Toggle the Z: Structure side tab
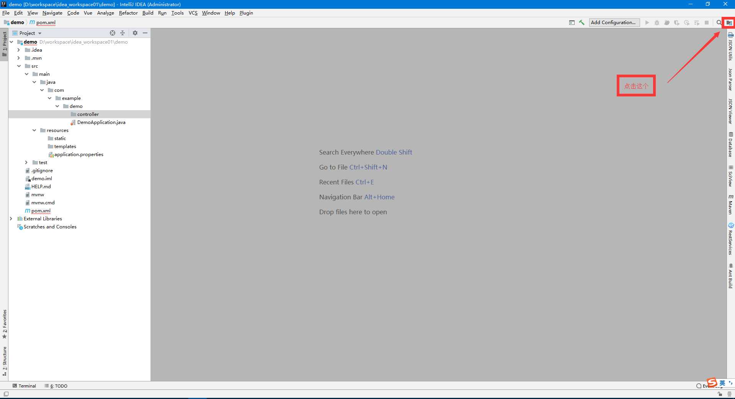 [5, 361]
